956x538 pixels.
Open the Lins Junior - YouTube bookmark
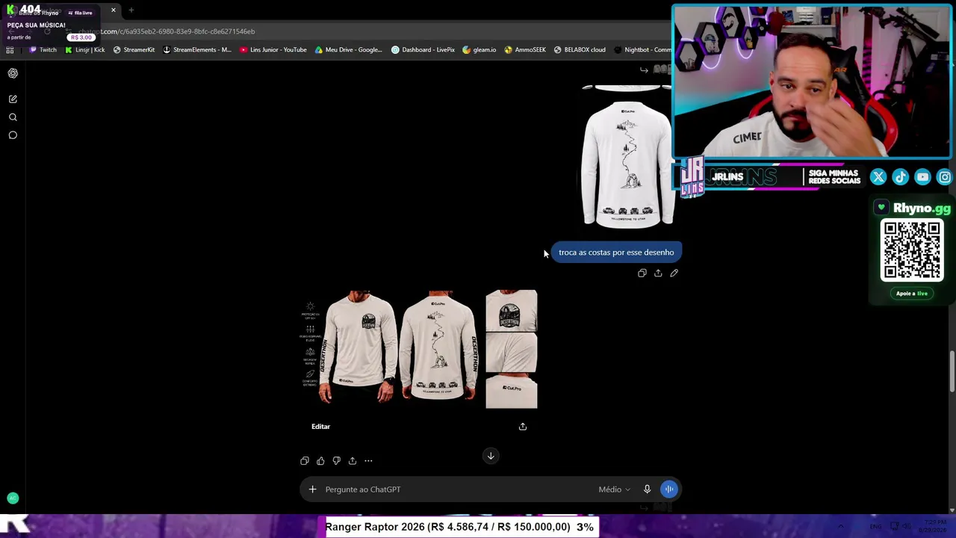(273, 50)
